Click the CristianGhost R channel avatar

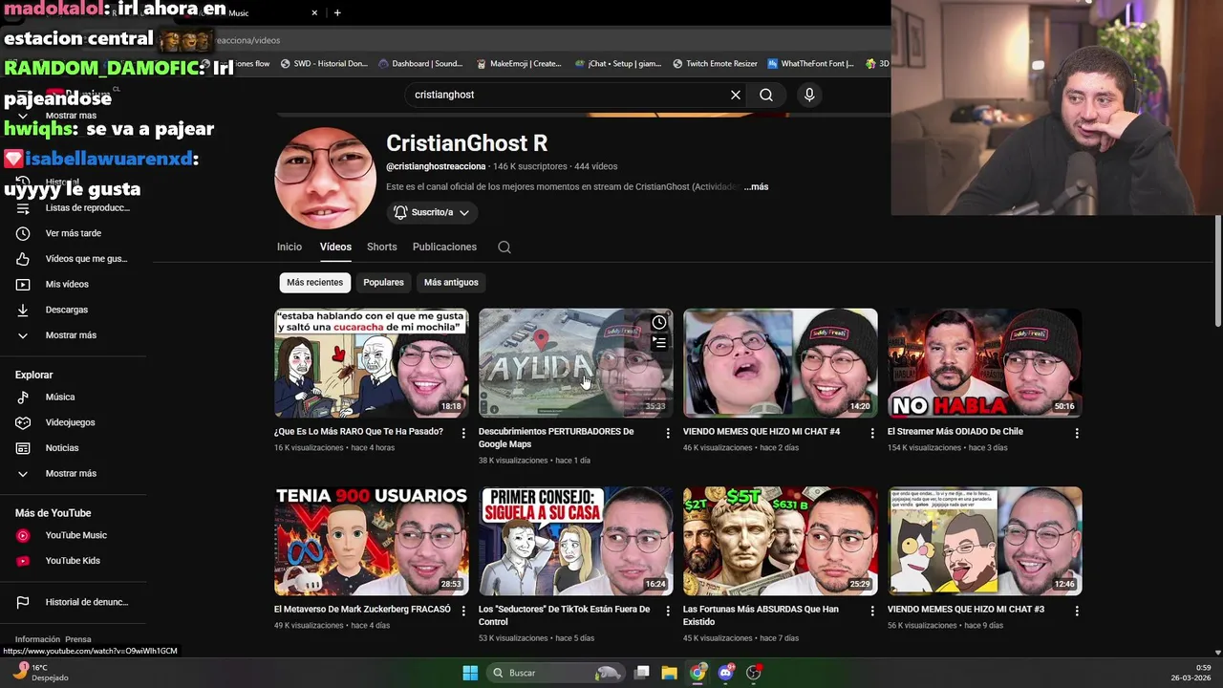[x=326, y=178]
